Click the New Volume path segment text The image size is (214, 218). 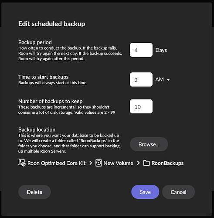click(118, 163)
